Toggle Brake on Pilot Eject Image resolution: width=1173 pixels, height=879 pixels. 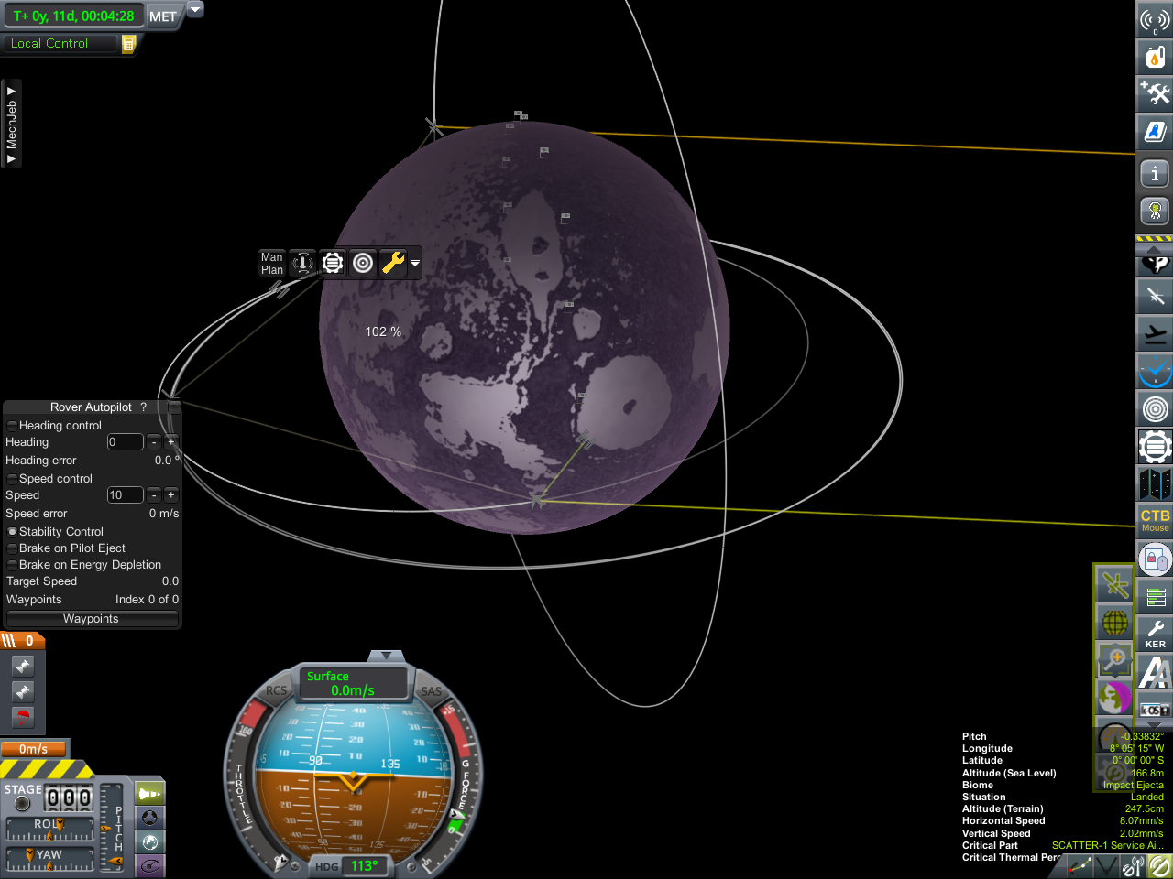point(12,548)
